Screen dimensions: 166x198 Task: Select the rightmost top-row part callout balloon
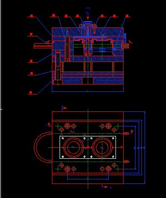coord(127,16)
